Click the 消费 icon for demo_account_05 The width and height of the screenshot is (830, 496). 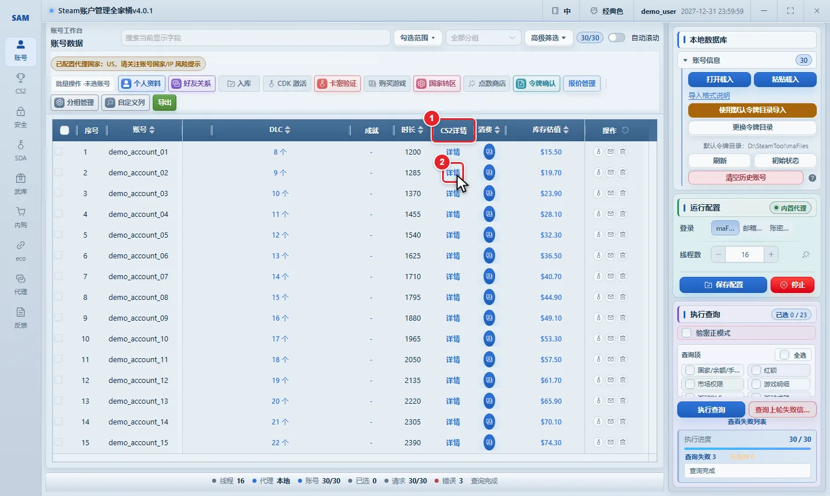tap(489, 235)
